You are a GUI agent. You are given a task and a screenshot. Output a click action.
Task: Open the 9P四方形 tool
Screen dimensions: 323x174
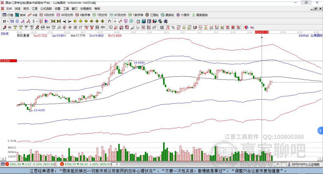point(65,15)
